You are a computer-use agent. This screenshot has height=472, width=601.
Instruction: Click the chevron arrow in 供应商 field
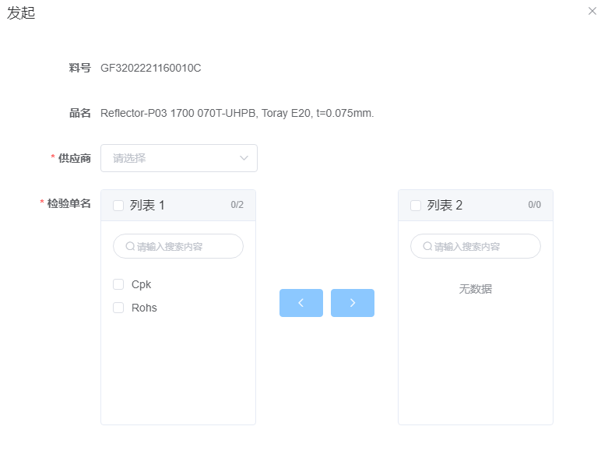pos(244,158)
